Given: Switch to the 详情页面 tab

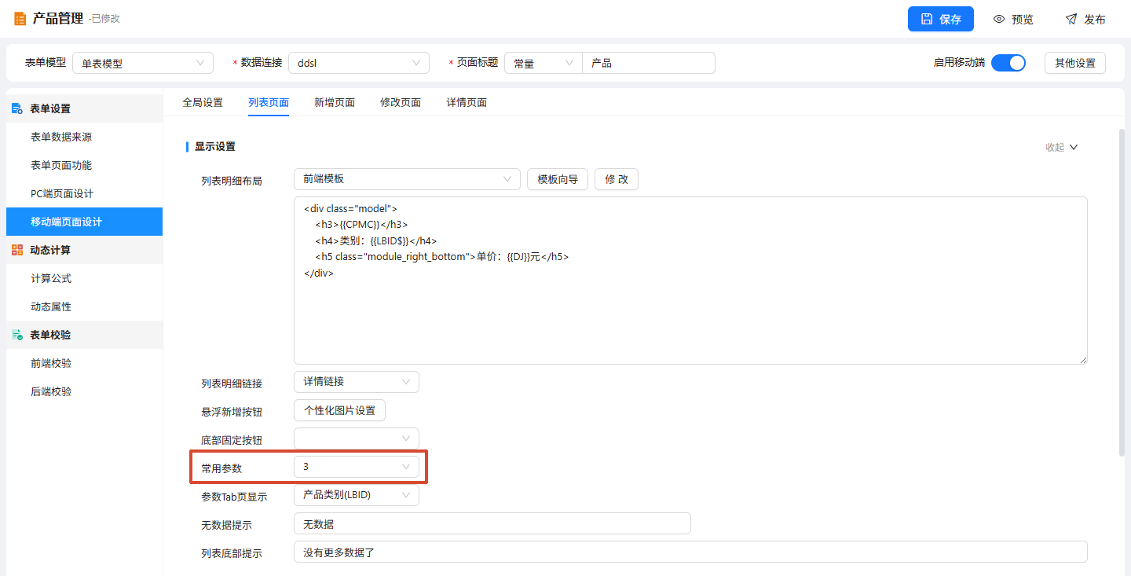Looking at the screenshot, I should pos(467,102).
